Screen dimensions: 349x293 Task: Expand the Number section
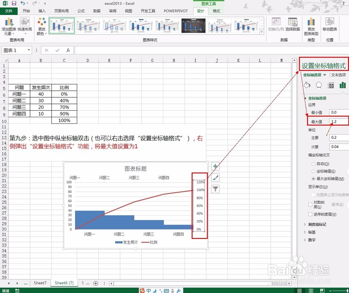click(305, 240)
